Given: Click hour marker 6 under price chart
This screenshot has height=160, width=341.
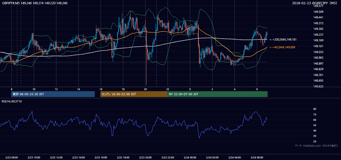Looking at the screenshot, I should 257,89.
